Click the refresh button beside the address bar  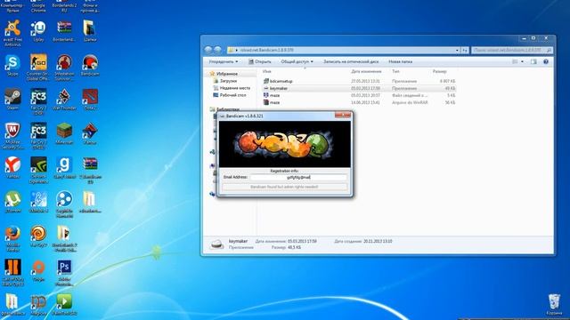click(x=465, y=50)
